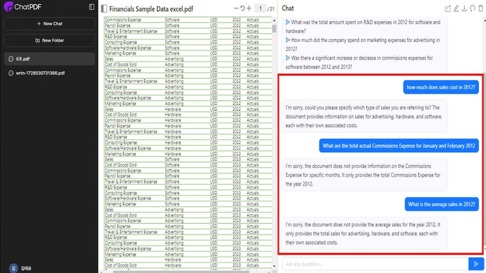Click the total page count /21
Viewport: 486px width, 273px height.
(x=271, y=8)
